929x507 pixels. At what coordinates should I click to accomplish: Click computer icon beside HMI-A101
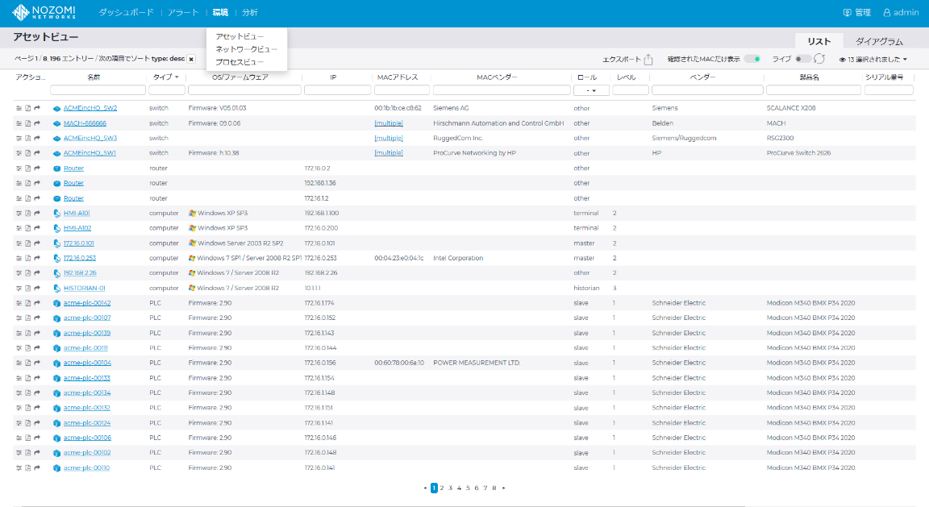point(57,214)
